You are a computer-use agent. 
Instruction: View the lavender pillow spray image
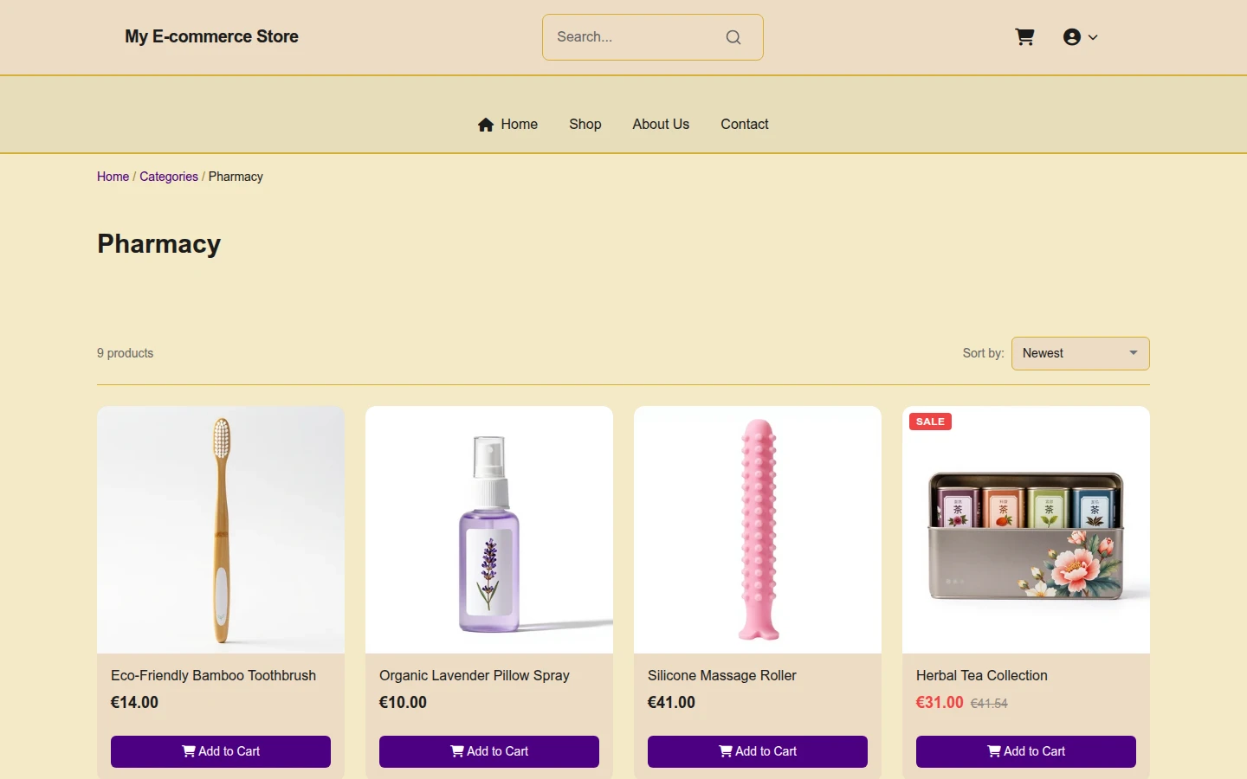(x=489, y=530)
